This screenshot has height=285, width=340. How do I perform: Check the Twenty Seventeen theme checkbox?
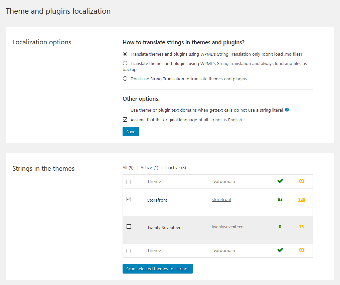click(129, 227)
